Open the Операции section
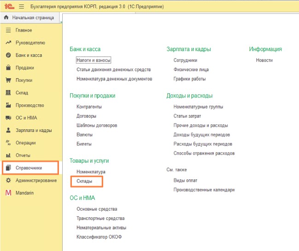 coord(25,143)
